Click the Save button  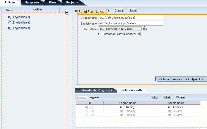132,11
